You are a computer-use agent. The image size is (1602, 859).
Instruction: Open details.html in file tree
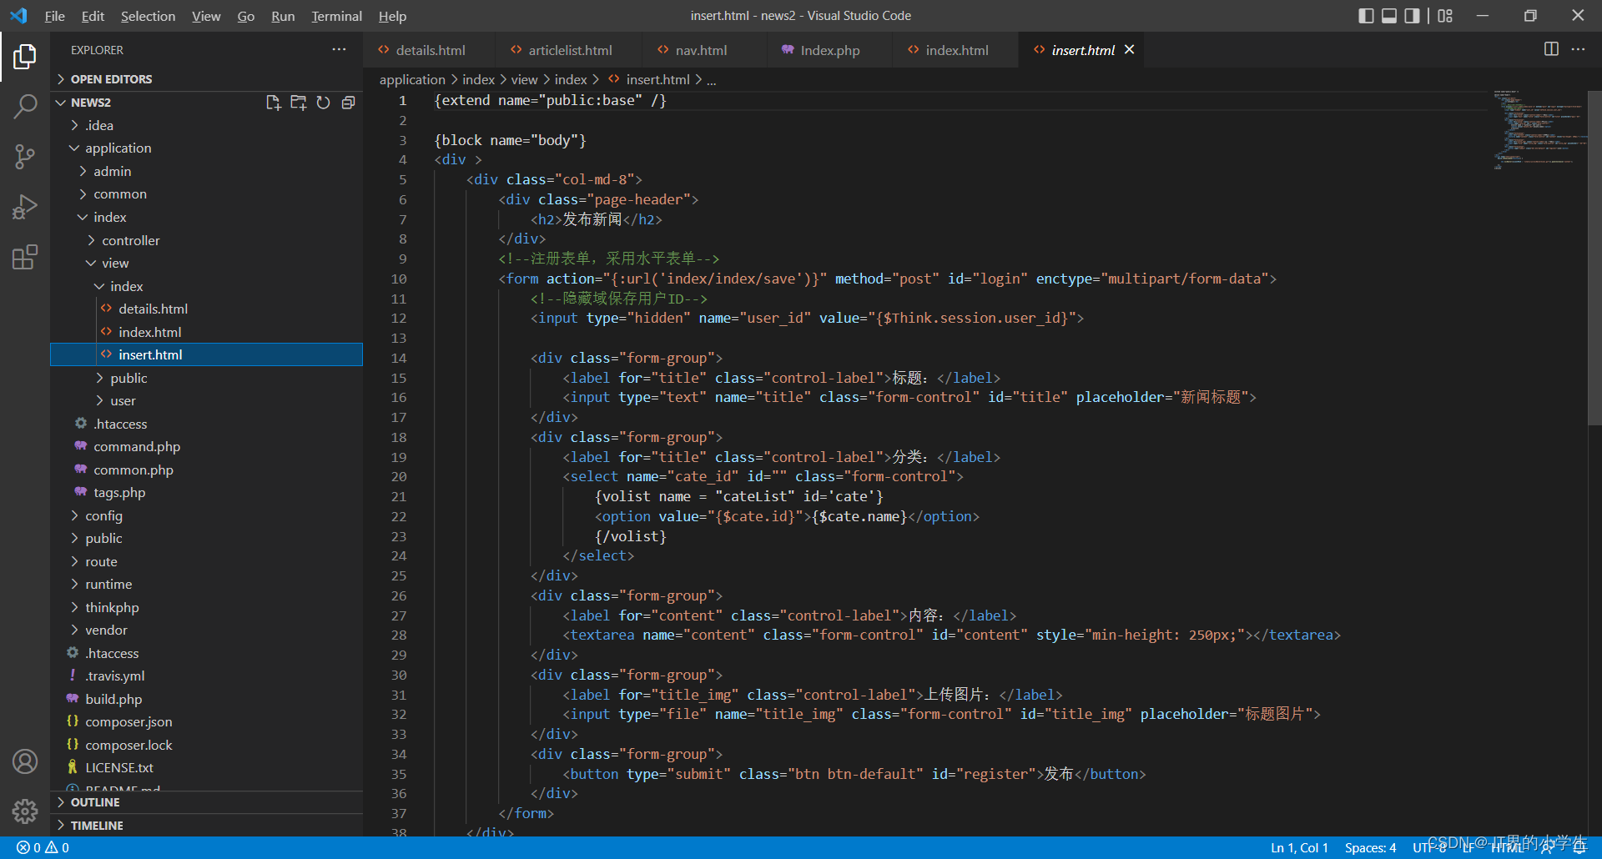tap(206, 309)
